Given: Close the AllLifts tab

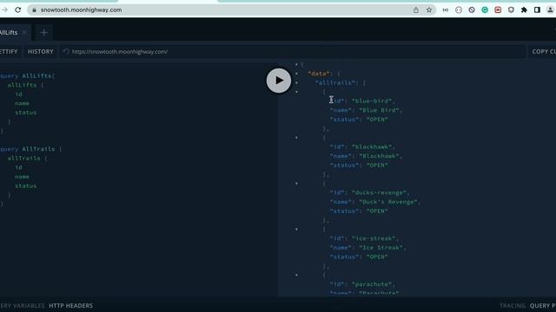Looking at the screenshot, I should pos(24,32).
